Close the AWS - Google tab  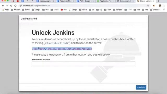[93, 1]
